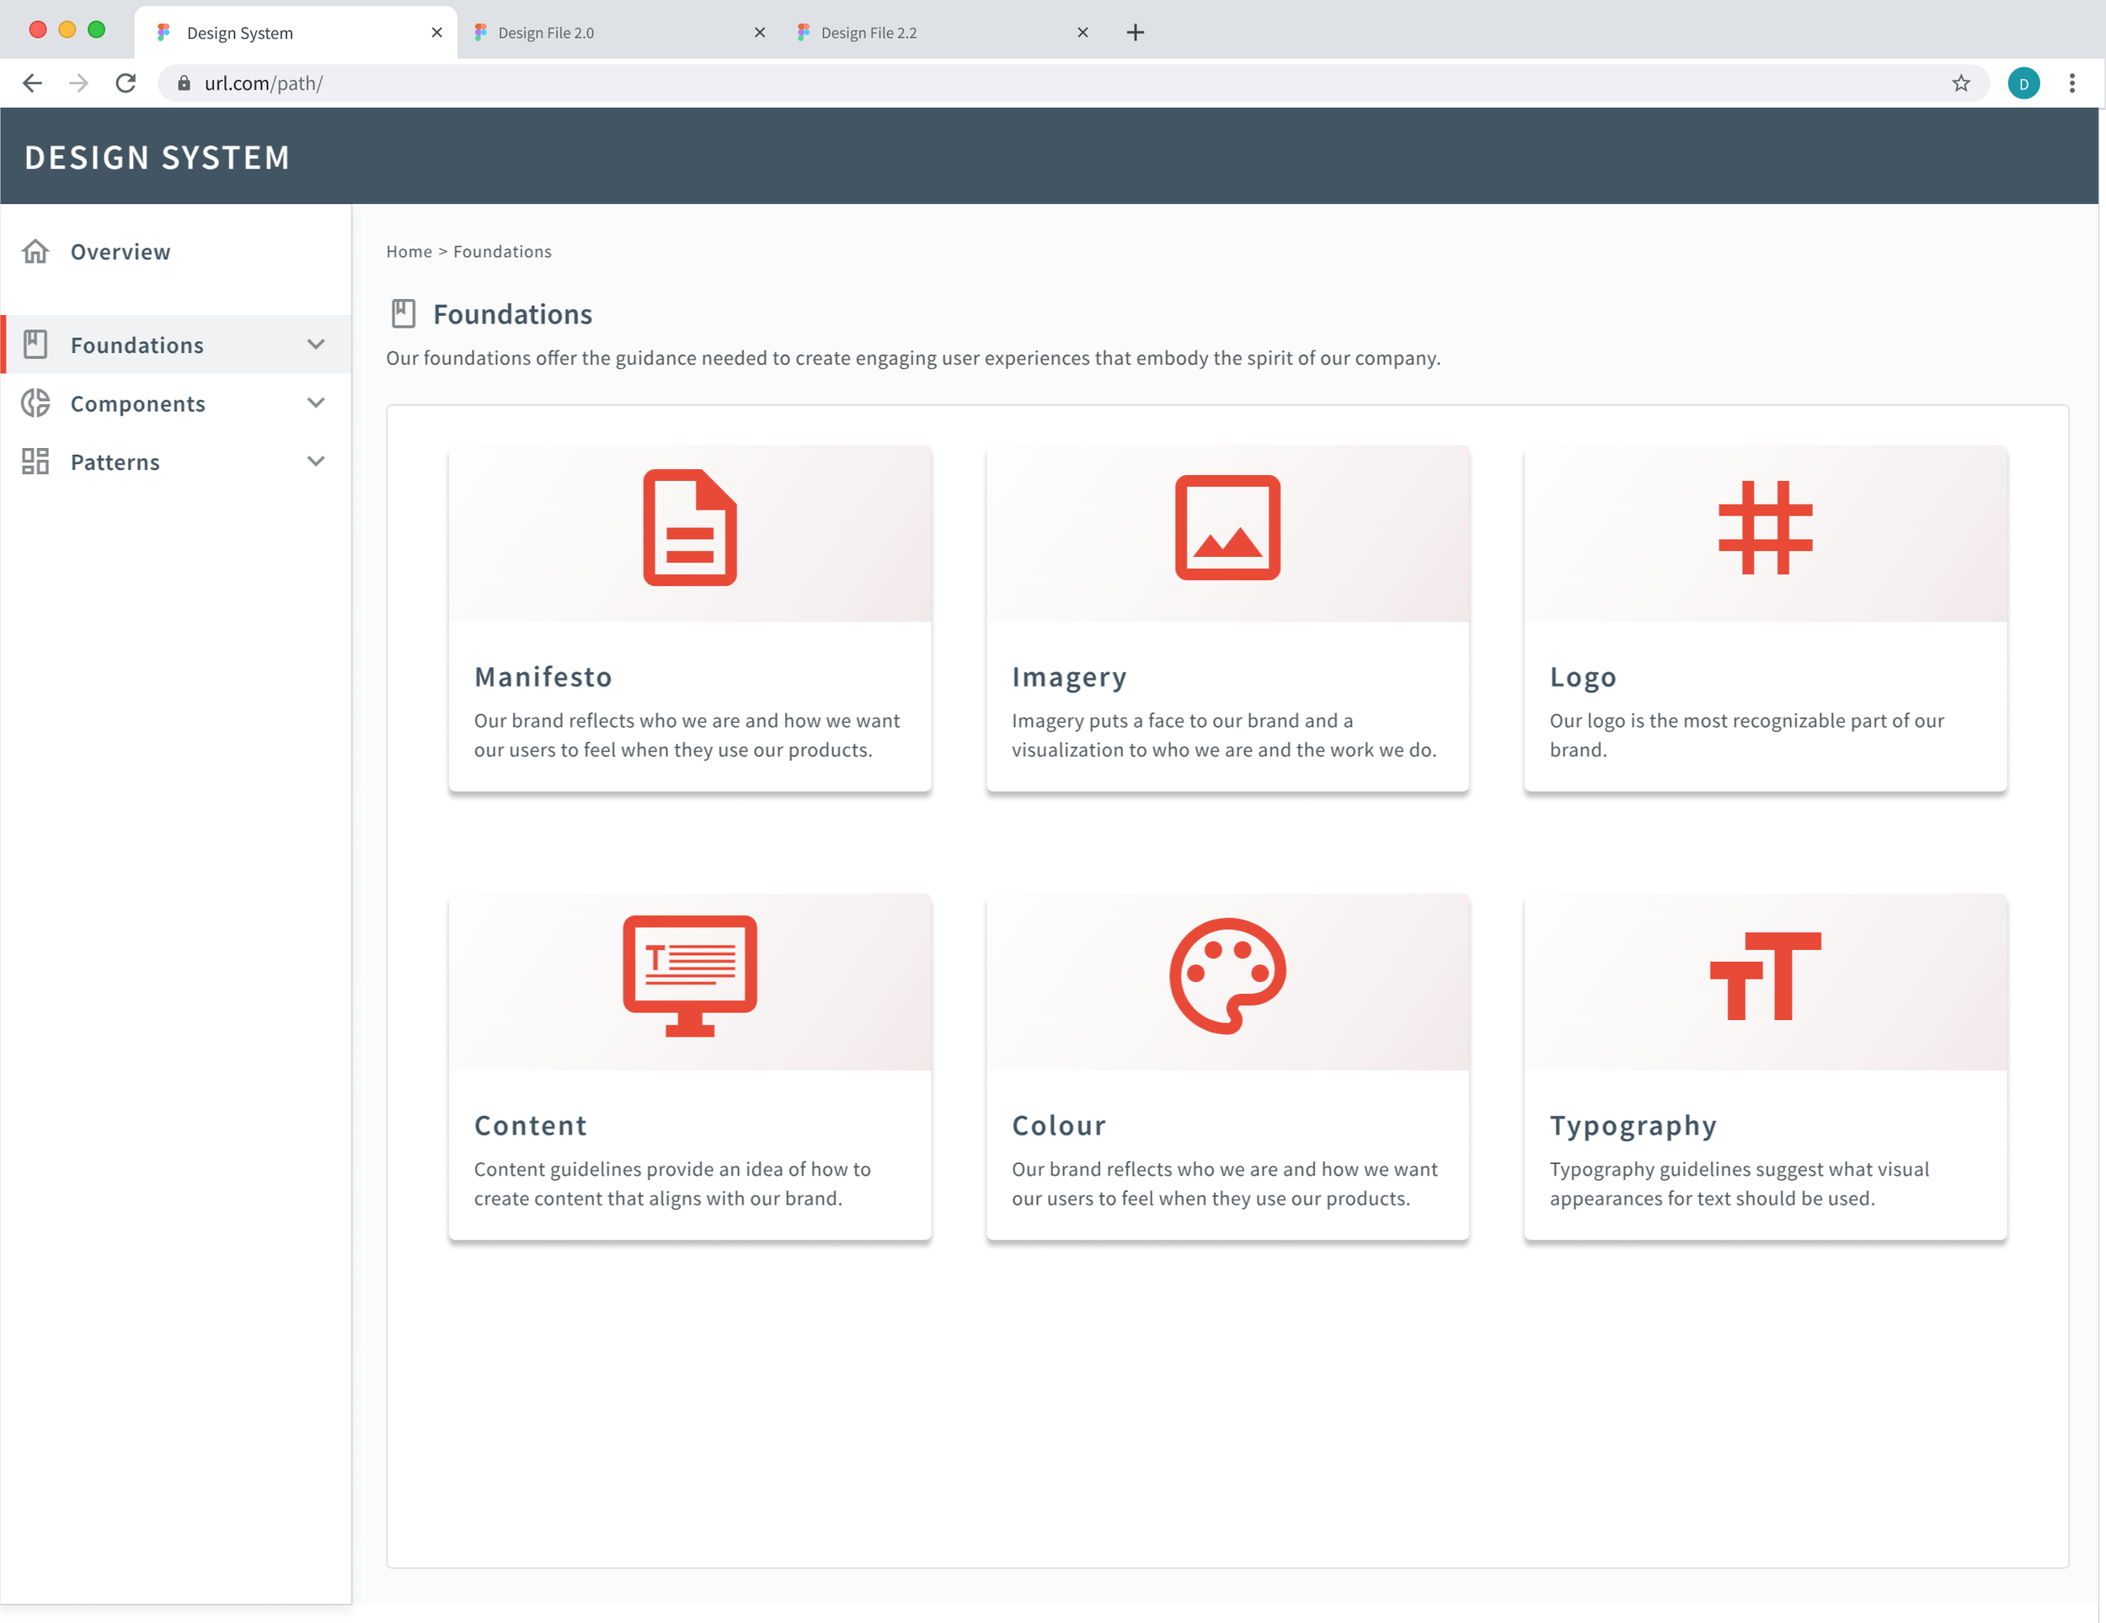The height and width of the screenshot is (1623, 2106).
Task: Click the profile avatar circle in the browser toolbar
Action: click(2024, 83)
